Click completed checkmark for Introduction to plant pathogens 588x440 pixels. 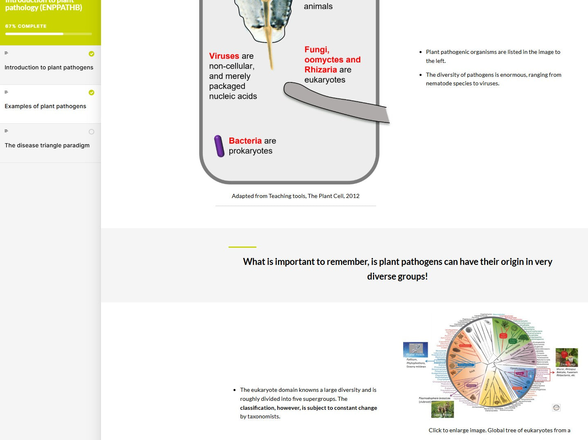pos(92,54)
